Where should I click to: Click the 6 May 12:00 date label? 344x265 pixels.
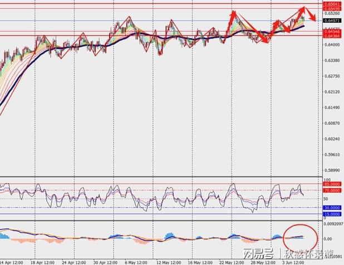pos(136,263)
